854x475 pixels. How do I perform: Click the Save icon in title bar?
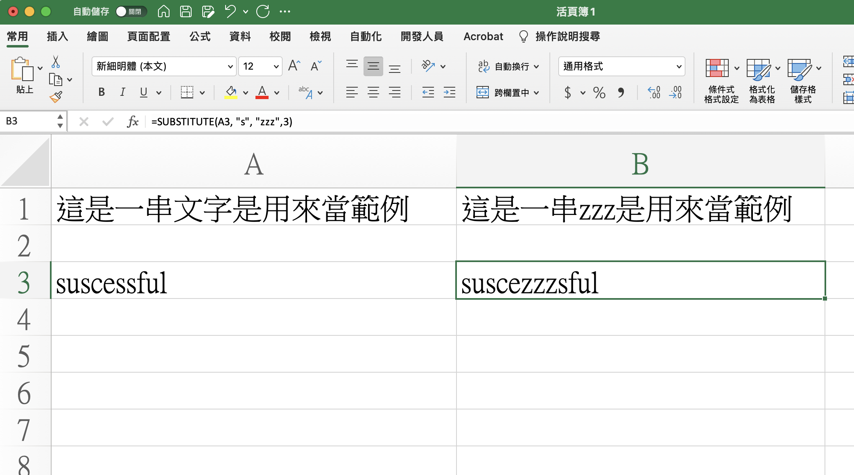click(185, 11)
